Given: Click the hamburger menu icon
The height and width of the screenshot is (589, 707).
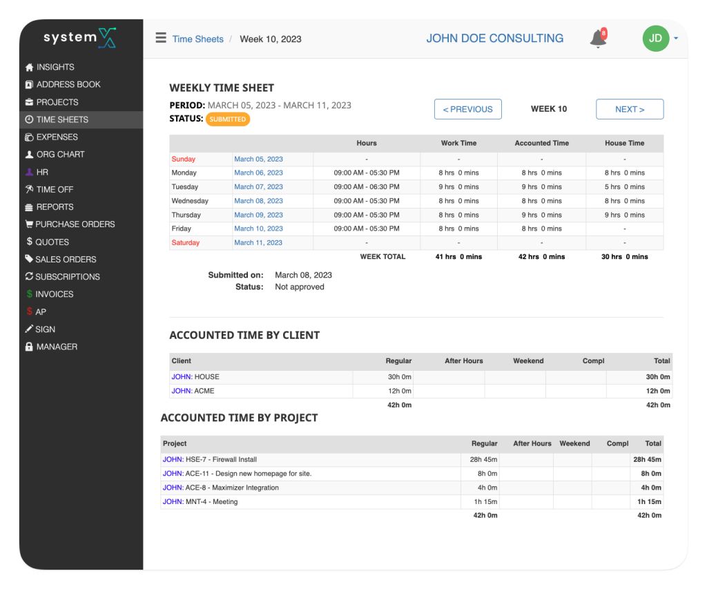Looking at the screenshot, I should (161, 39).
